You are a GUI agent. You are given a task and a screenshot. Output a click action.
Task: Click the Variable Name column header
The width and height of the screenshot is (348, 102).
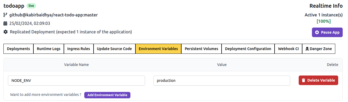click(76, 65)
